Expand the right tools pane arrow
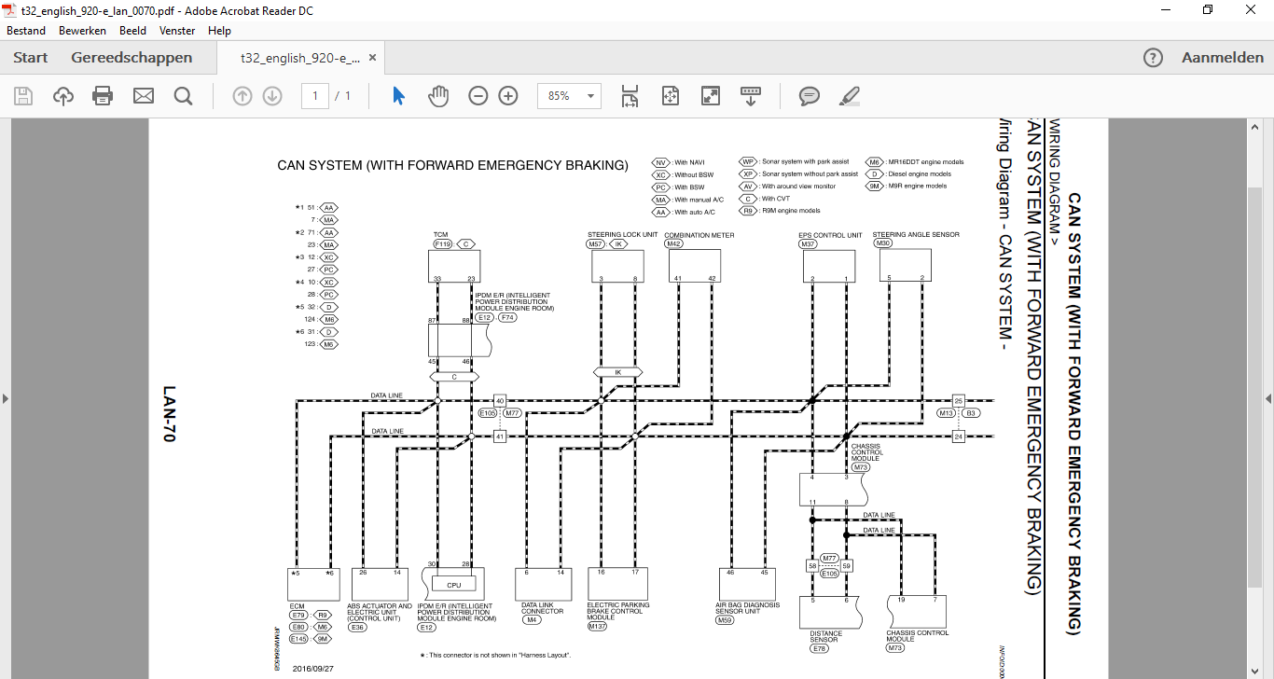Image resolution: width=1274 pixels, height=679 pixels. click(x=1268, y=398)
